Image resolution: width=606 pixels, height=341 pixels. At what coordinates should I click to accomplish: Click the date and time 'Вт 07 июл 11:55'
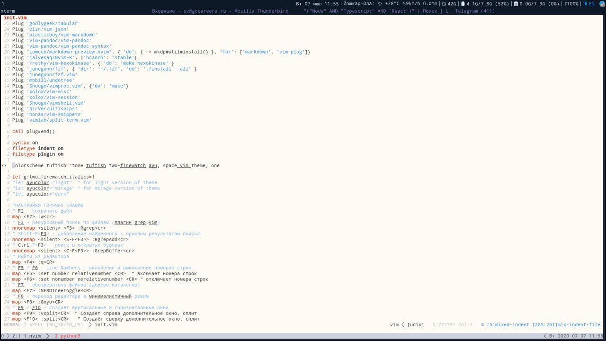pos(318,4)
